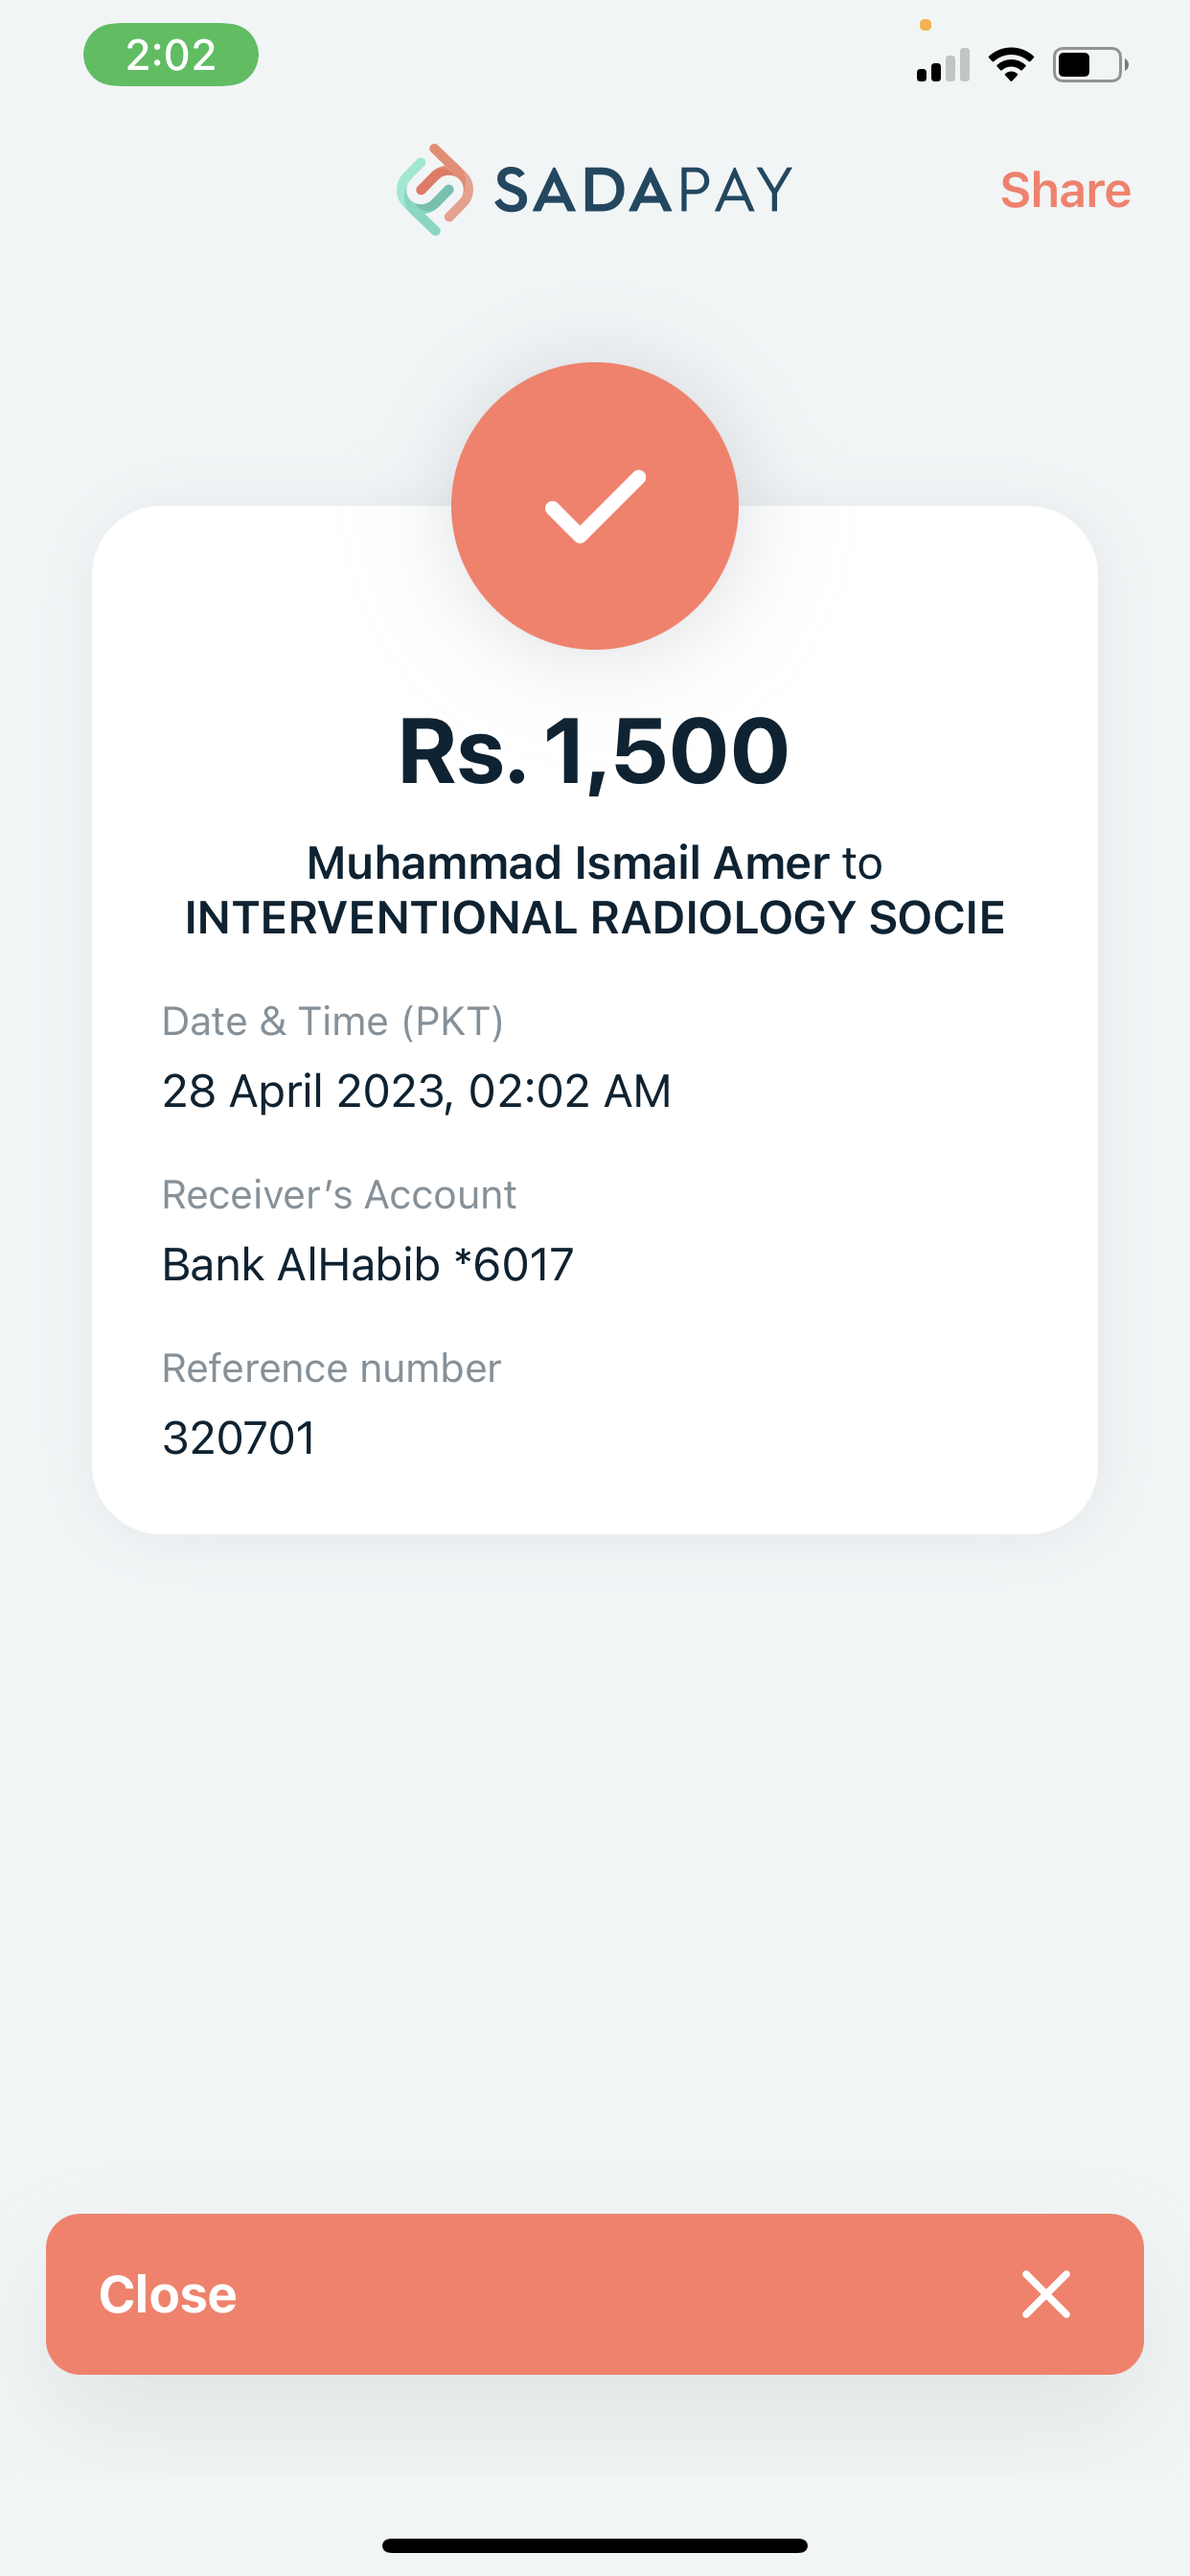Tap the cellular signal bars icon
The image size is (1190, 2576).
coord(942,66)
